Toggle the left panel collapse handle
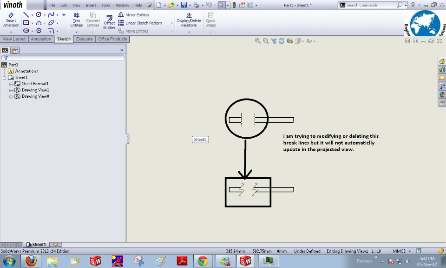Viewport: 446px width, 268px height. [128, 139]
